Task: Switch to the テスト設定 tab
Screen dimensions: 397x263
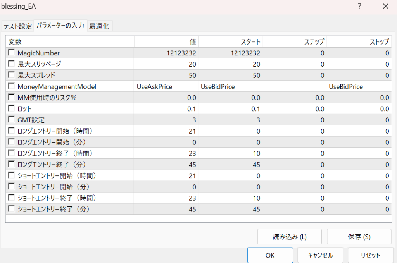Action: point(17,26)
